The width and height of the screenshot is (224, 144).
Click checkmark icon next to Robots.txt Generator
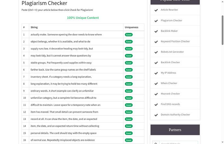pyautogui.click(x=156, y=52)
